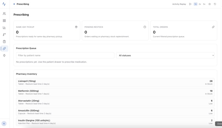
Task: Set replay speed to 5x
Action: click(x=204, y=4)
